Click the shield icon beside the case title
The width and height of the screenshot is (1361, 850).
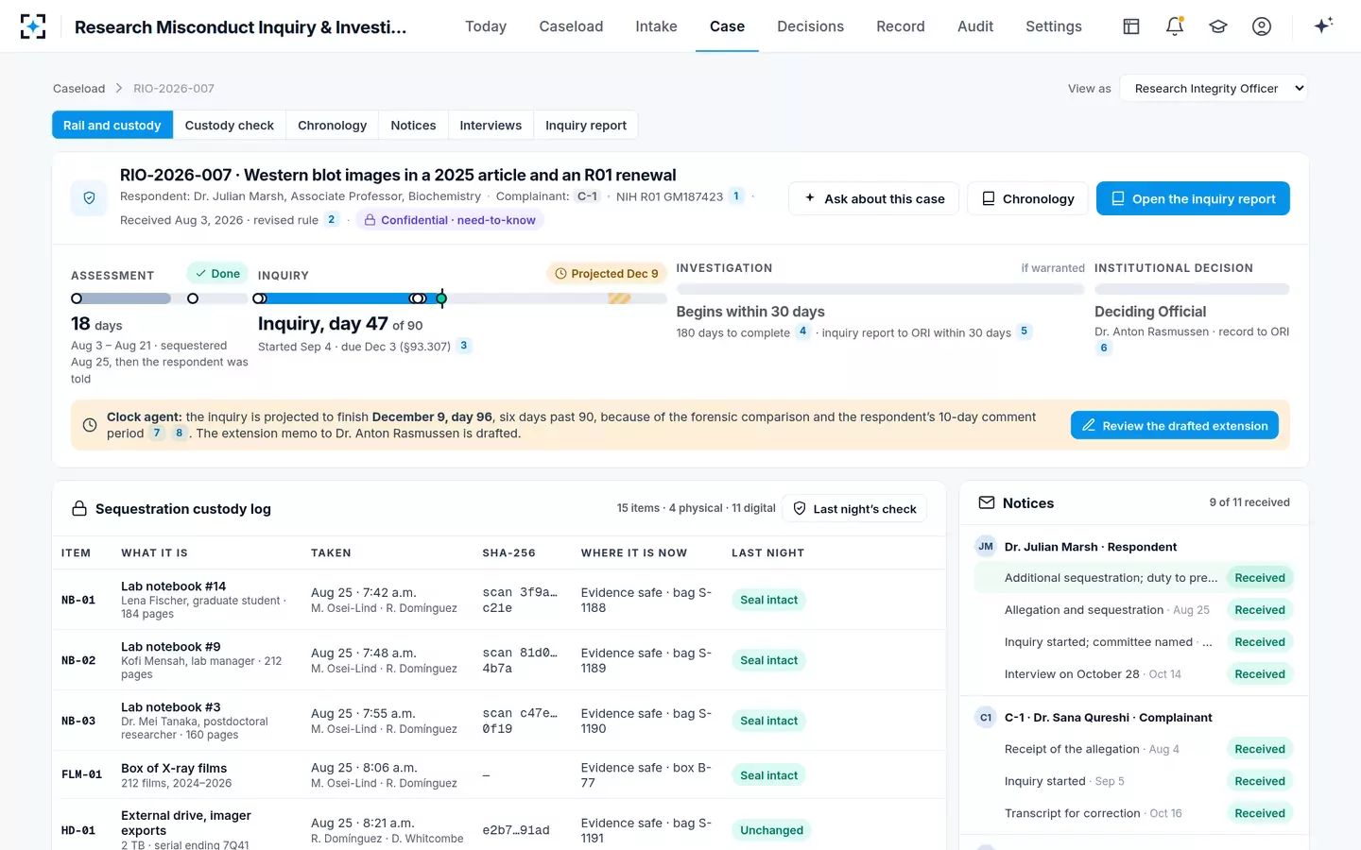(89, 198)
